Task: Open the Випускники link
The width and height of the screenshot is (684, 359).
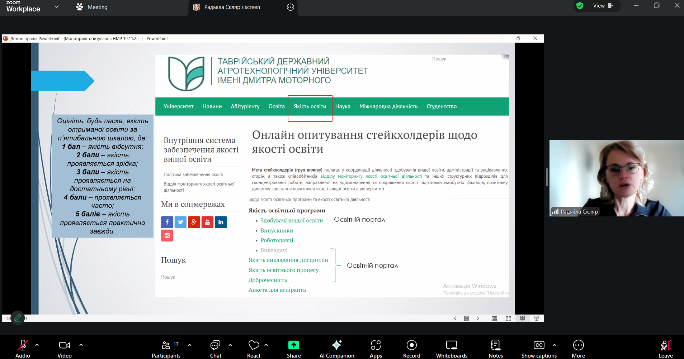Action: [277, 230]
